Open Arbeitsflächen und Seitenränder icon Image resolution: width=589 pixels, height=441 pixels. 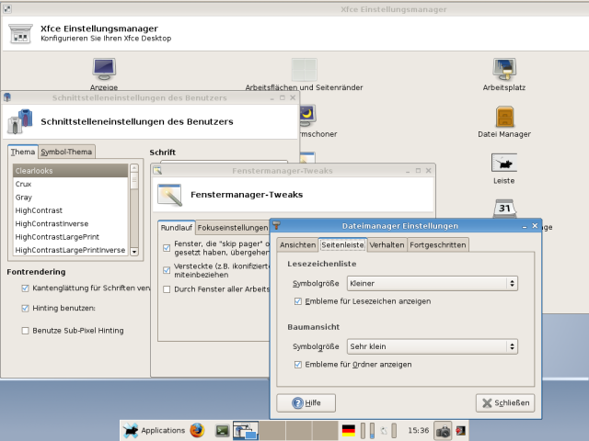coord(304,70)
